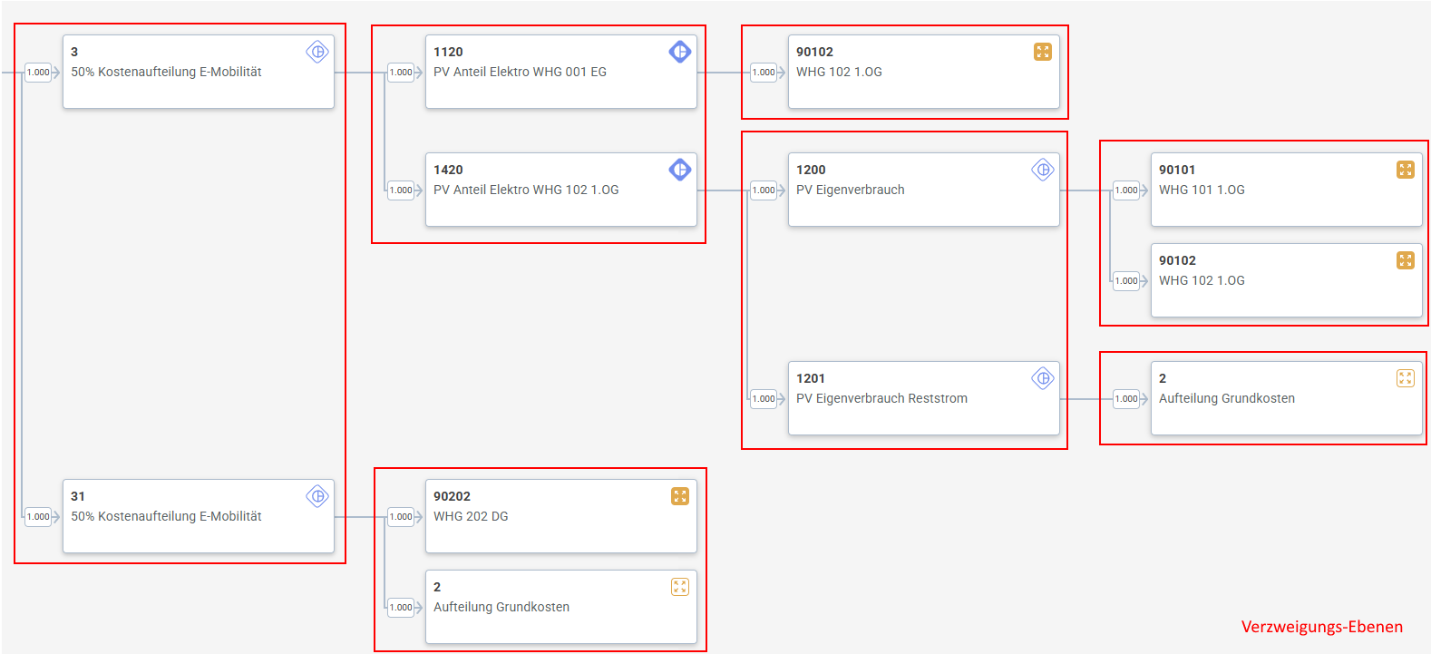This screenshot has height=654, width=1431.
Task: Click the diamond icon on node 31
Action: click(x=316, y=496)
